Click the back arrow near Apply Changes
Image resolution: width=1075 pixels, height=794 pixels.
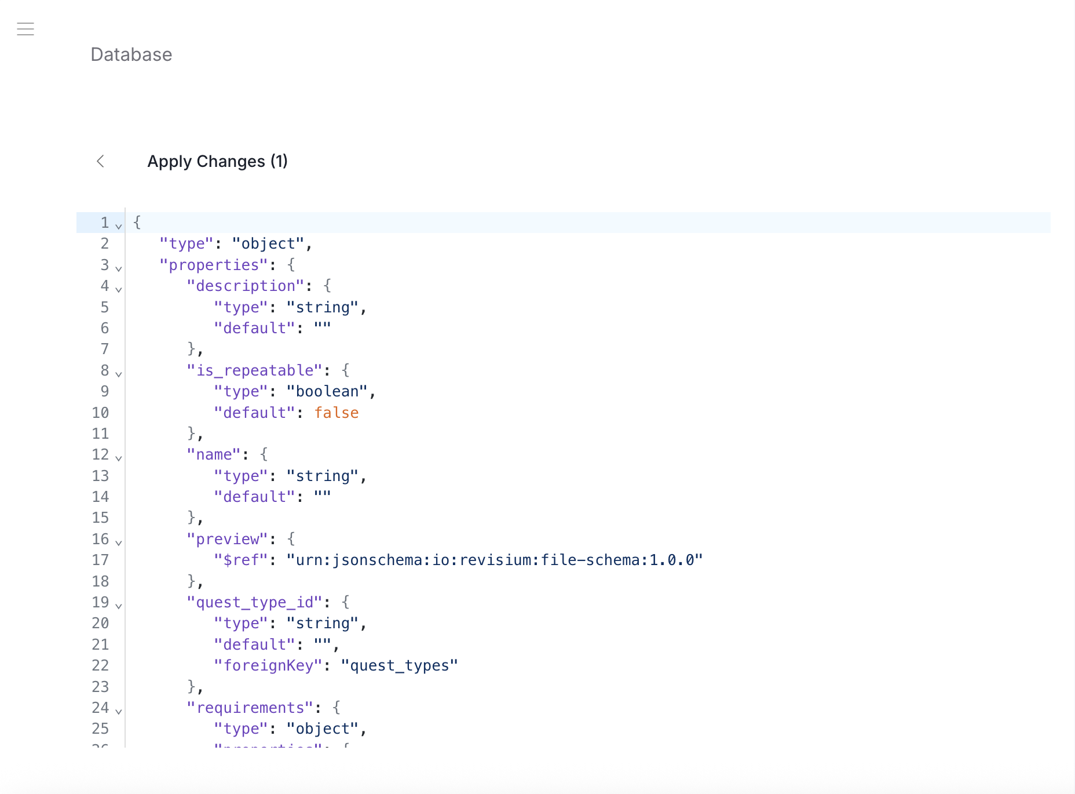(x=101, y=162)
